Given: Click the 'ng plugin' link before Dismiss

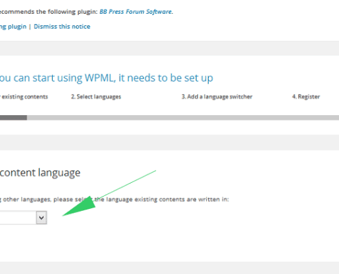Looking at the screenshot, I should point(13,27).
